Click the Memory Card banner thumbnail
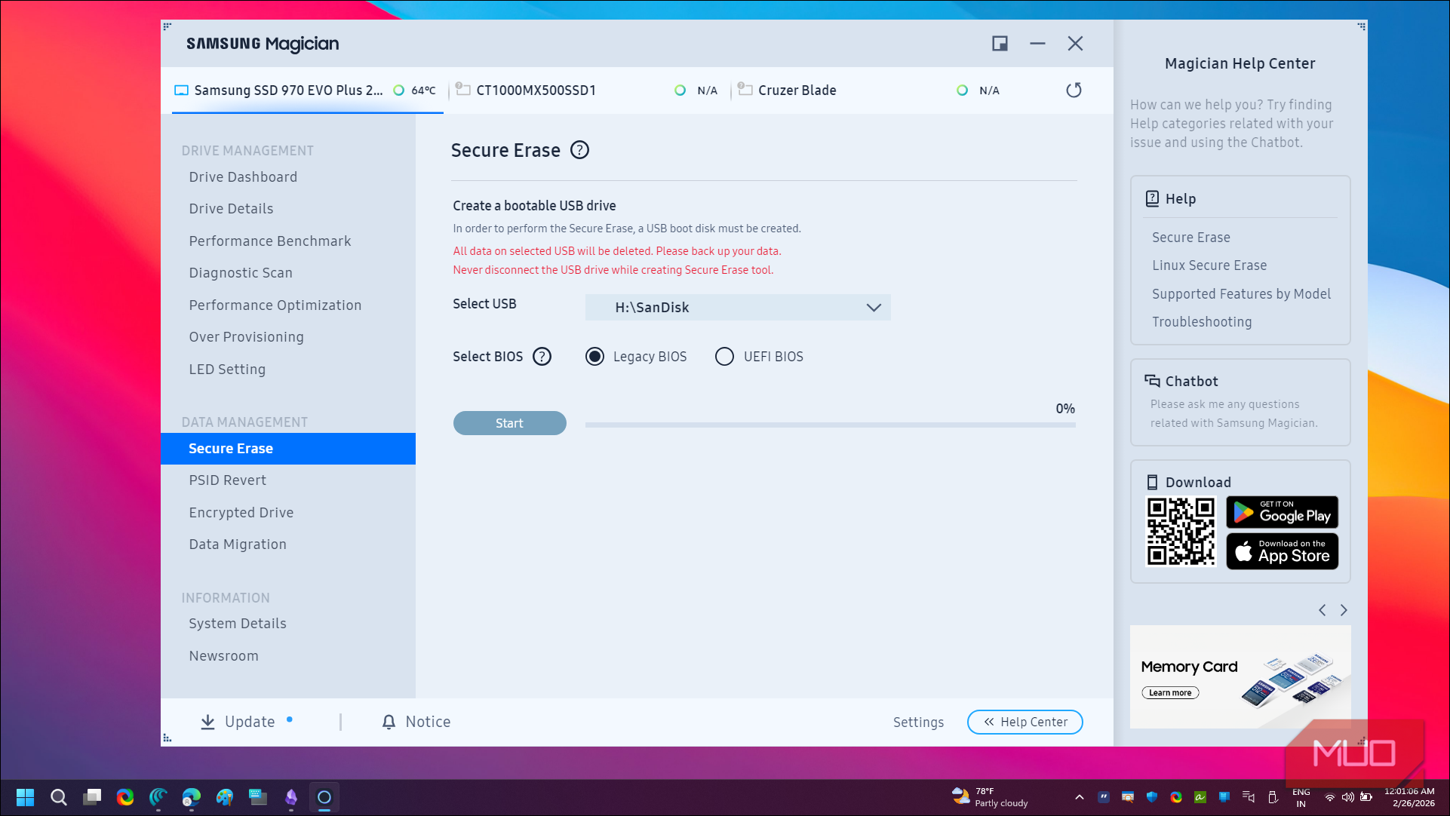Image resolution: width=1450 pixels, height=816 pixels. (x=1240, y=676)
